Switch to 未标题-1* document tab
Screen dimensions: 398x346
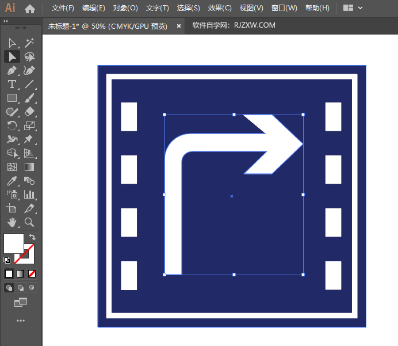[x=108, y=26]
